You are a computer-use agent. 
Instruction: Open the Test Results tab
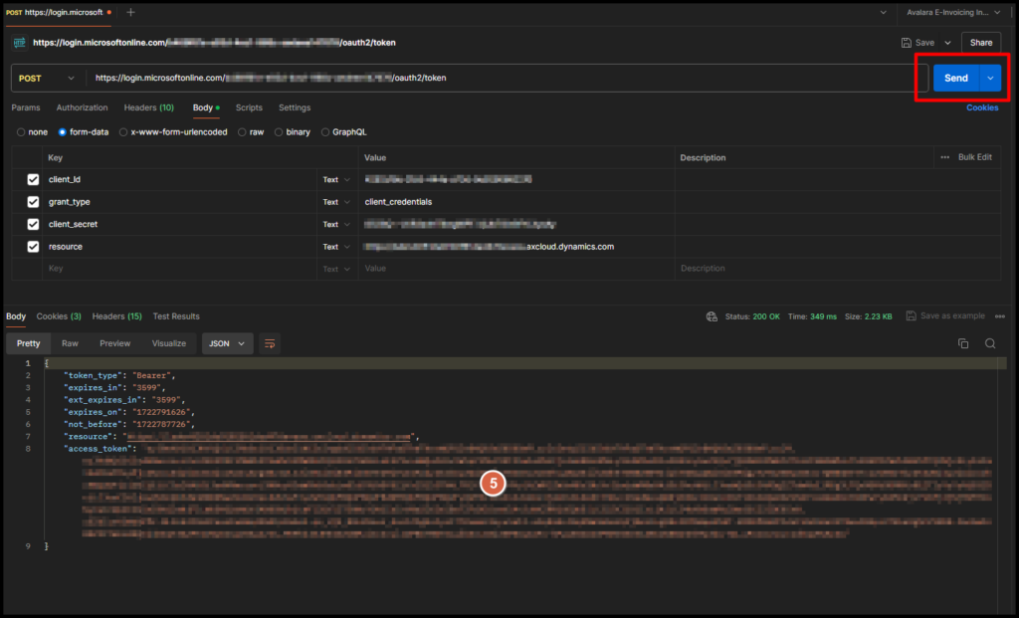coord(176,316)
